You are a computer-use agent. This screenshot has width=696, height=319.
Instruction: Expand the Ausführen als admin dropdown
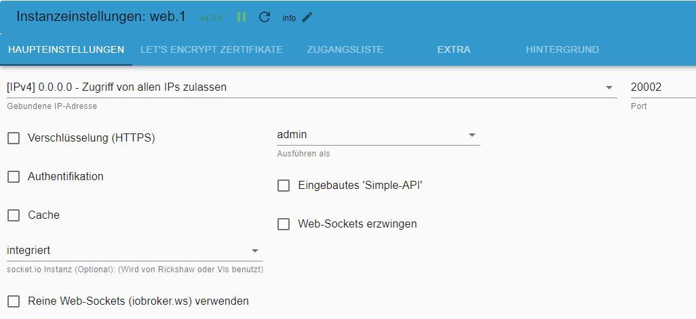(377, 135)
